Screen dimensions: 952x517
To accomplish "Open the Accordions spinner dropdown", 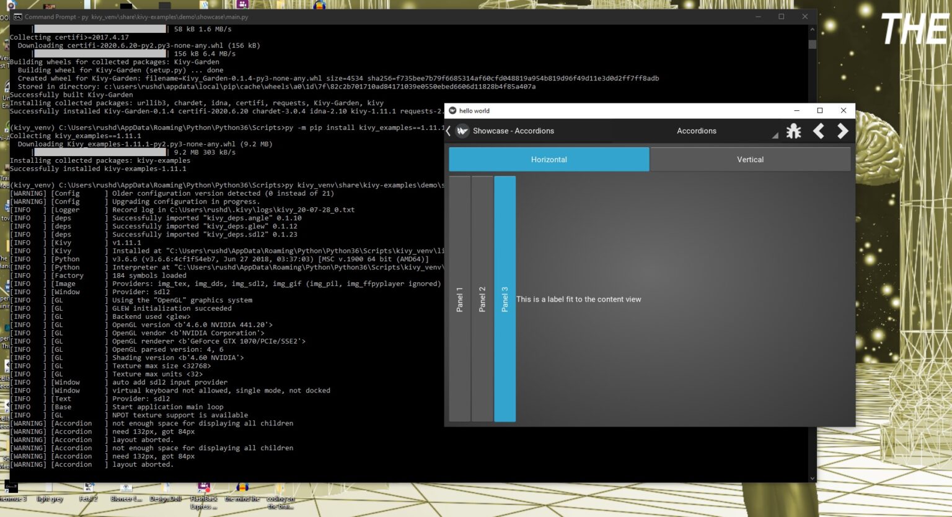I will (x=697, y=131).
